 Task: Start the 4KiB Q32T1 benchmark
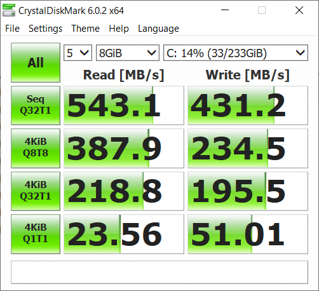click(36, 191)
